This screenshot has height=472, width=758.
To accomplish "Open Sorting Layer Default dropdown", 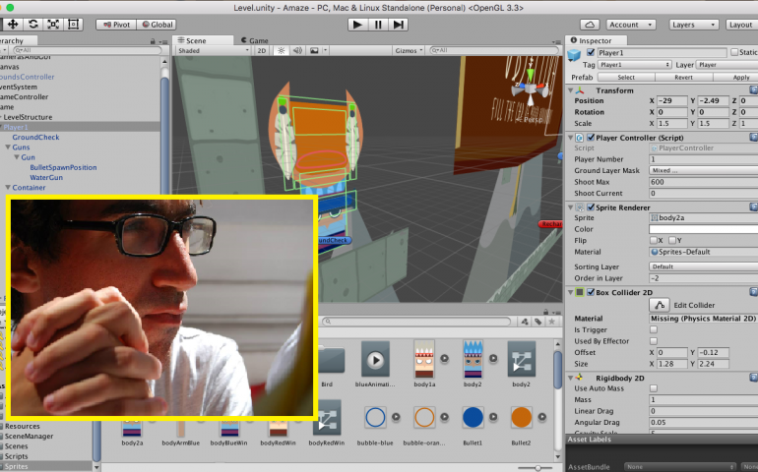I will (x=704, y=266).
